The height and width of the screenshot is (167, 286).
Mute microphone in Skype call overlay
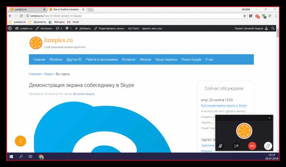220,146
